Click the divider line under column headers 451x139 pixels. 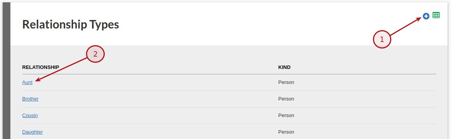[x=229, y=74]
